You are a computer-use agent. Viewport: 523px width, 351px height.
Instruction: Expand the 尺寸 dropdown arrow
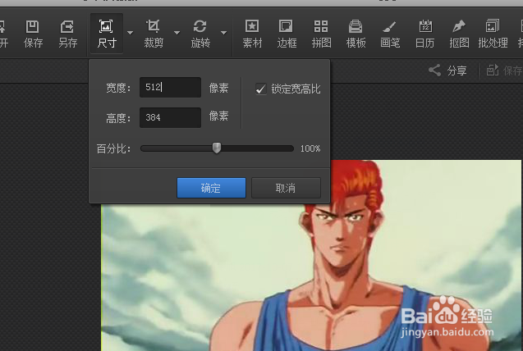(x=130, y=33)
